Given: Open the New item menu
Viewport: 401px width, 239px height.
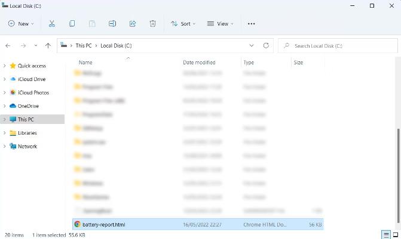Looking at the screenshot, I should pos(21,24).
